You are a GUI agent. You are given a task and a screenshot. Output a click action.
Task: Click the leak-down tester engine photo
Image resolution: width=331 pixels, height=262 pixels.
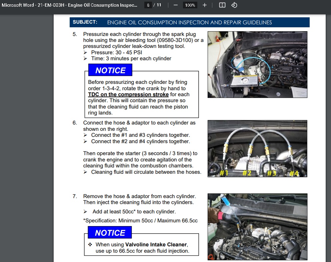(257, 64)
